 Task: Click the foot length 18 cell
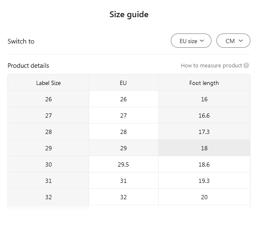[204, 148]
